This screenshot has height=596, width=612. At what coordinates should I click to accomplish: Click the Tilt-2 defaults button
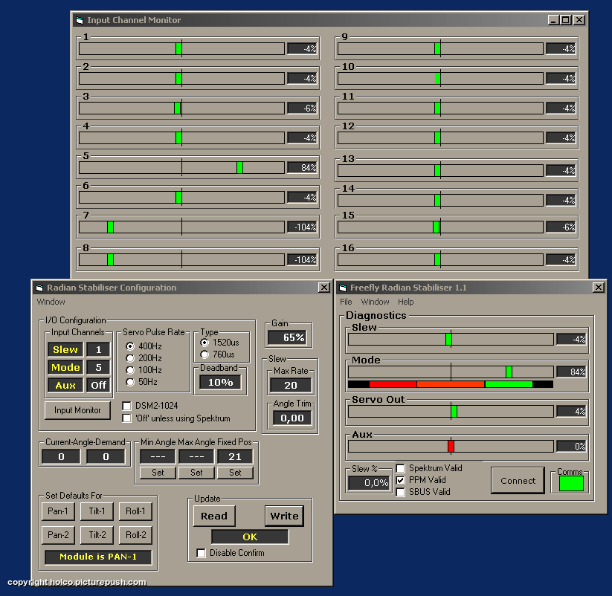(97, 535)
